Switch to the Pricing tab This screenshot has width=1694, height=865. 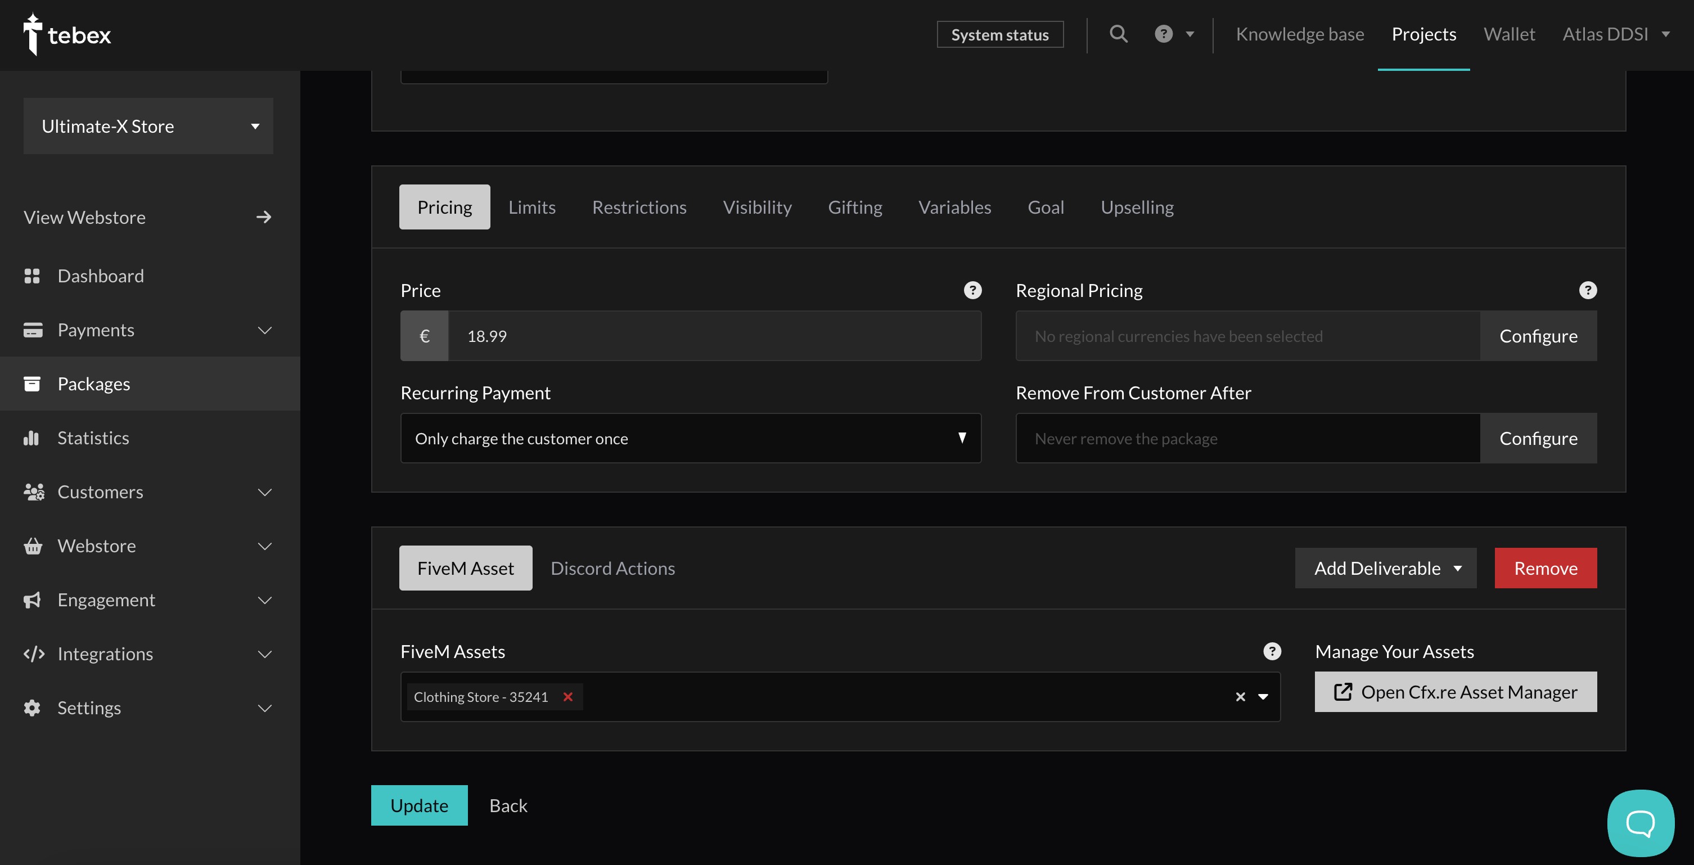coord(444,206)
